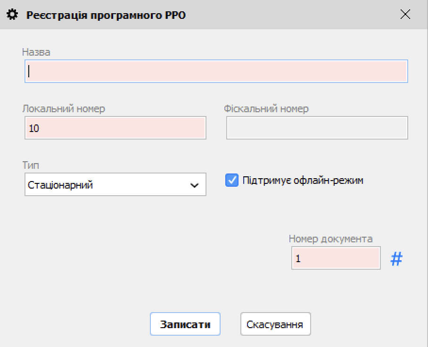
Task: Click the Номер документа field showing 1
Action: 336,258
